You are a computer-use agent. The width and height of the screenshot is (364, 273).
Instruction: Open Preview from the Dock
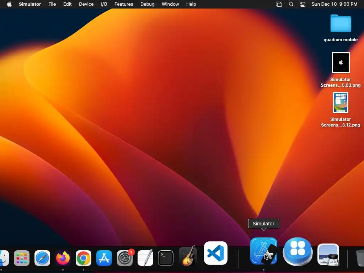pos(328,255)
